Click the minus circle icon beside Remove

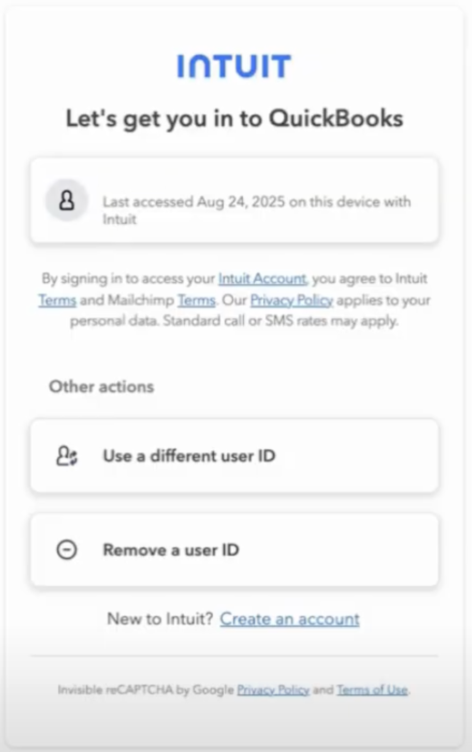(67, 550)
